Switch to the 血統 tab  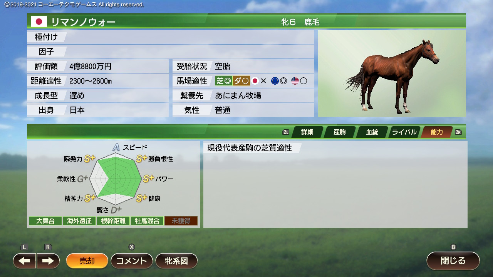coord(372,132)
